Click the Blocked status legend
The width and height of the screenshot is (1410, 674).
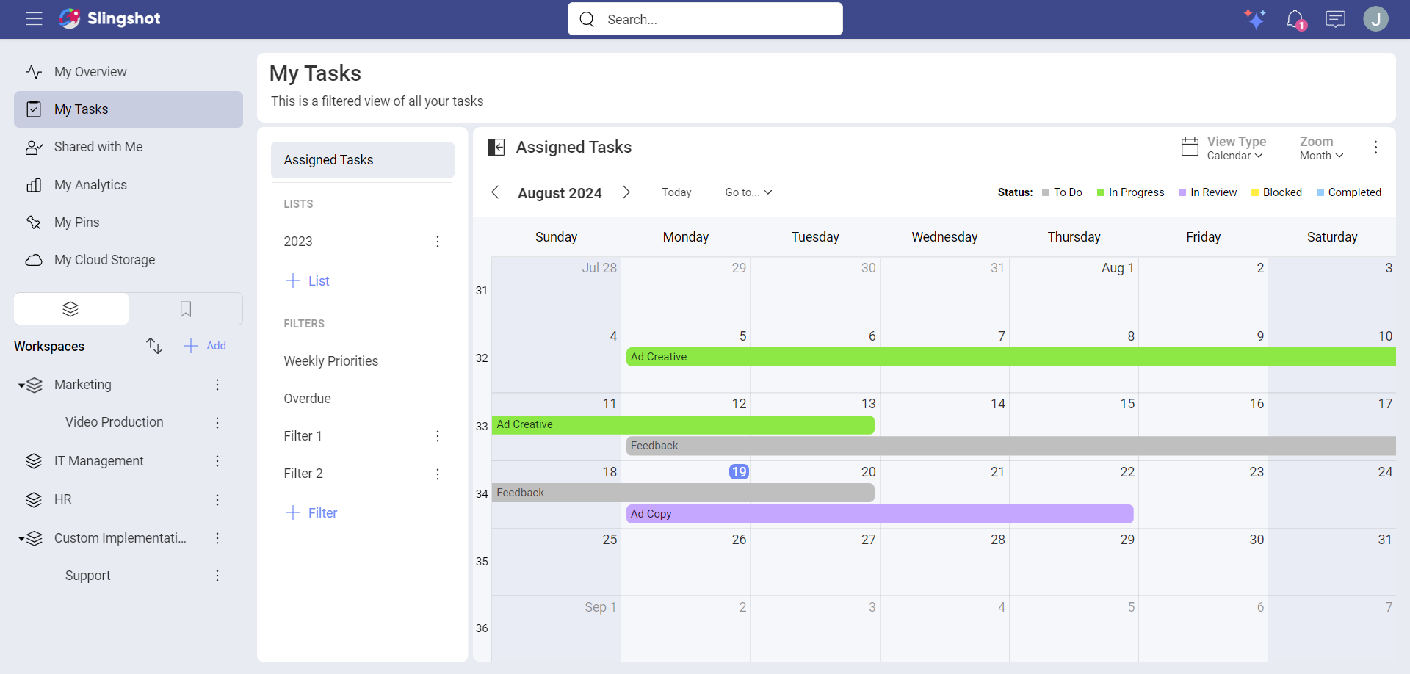coord(1276,192)
